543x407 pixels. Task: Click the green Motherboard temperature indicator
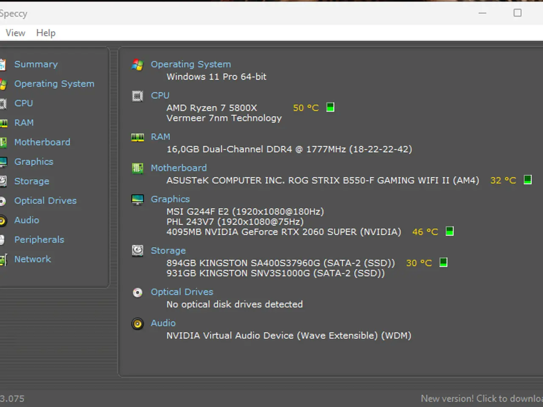click(527, 180)
